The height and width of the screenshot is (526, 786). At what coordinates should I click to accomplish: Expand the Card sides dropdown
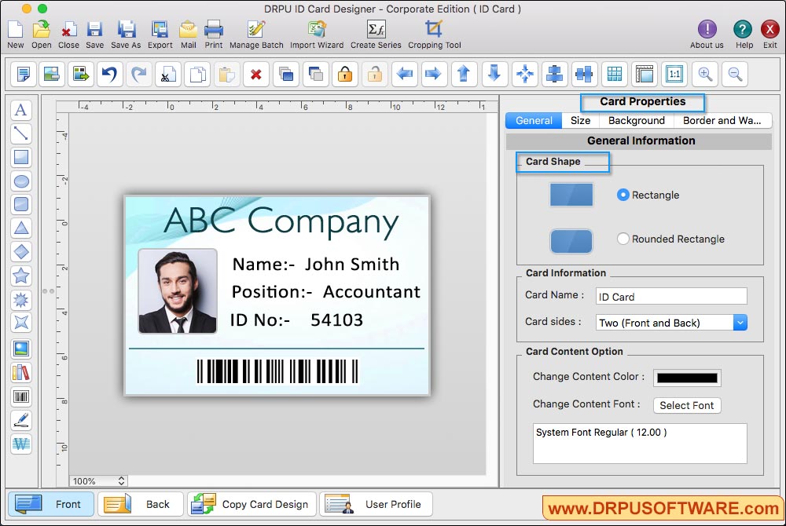[740, 323]
